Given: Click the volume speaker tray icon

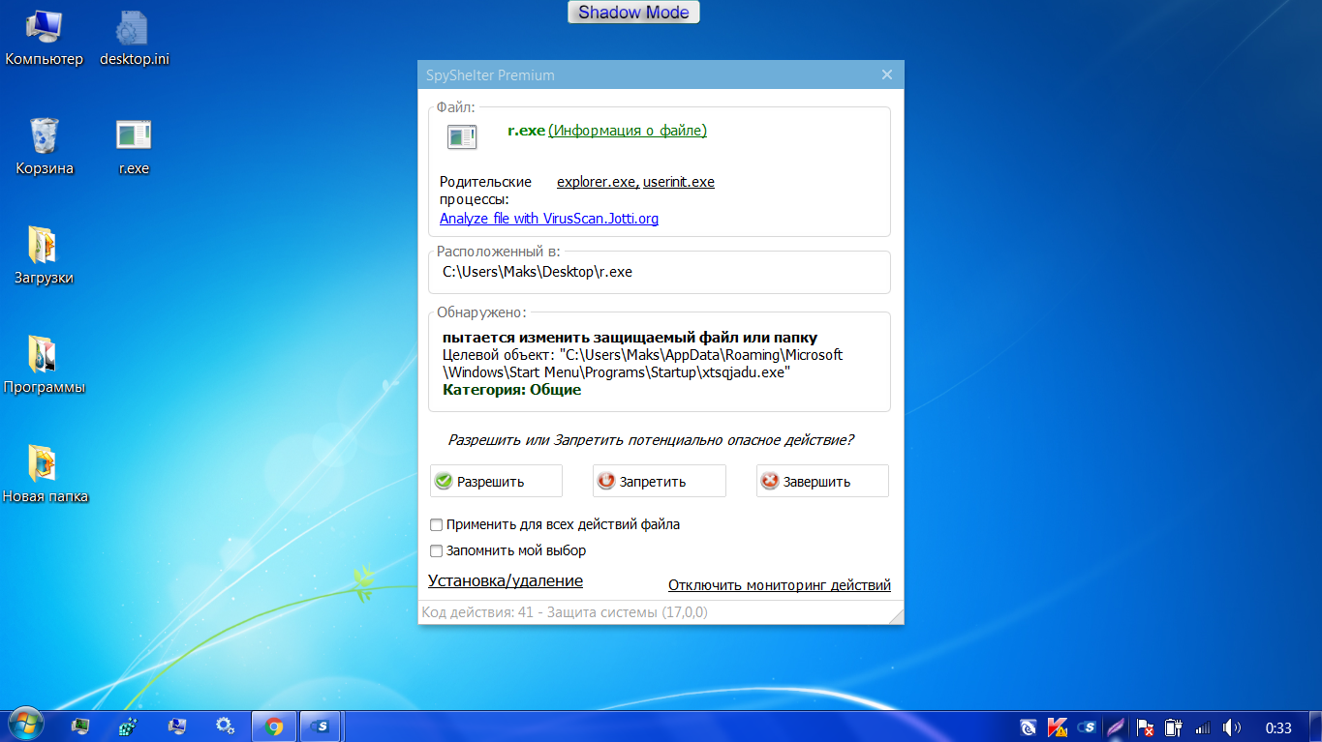Looking at the screenshot, I should [1232, 727].
